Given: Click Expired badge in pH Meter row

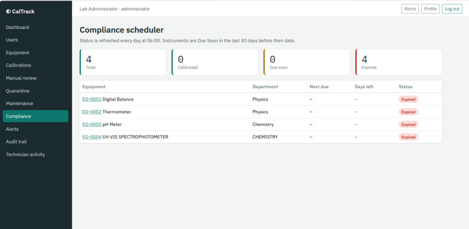Looking at the screenshot, I should tap(408, 124).
